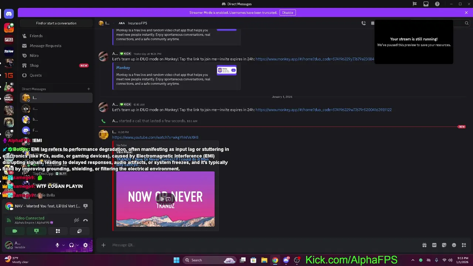The height and width of the screenshot is (266, 473).
Task: Open the taskbar volume icon
Action: [450, 260]
